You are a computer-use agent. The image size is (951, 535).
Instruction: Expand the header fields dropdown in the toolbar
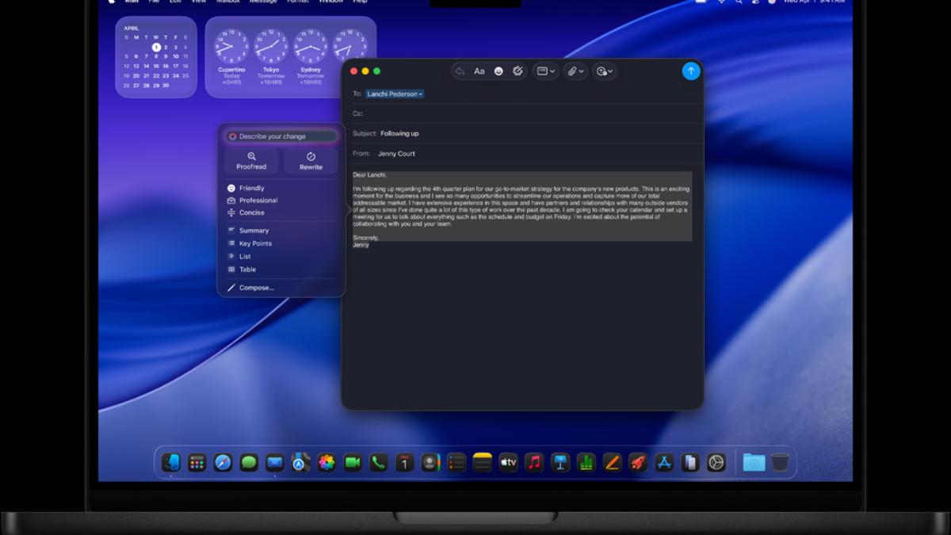(x=546, y=71)
